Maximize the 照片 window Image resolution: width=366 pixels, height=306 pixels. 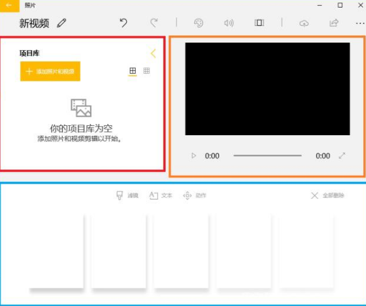click(340, 5)
